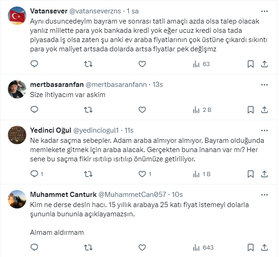Like Muhammet Canturk's tweet
This screenshot has height=257, width=280.
pos(143,247)
